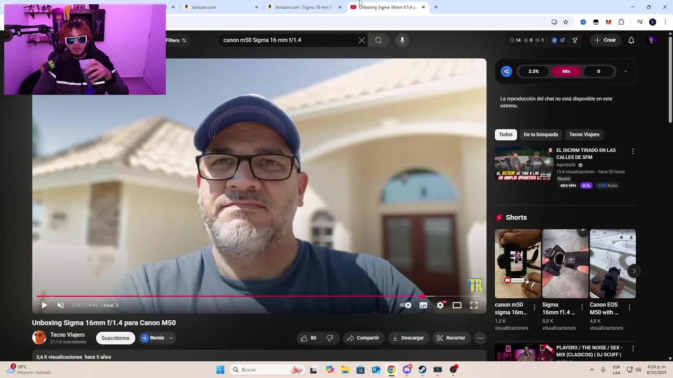Expand the Remix dropdown arrow

coord(171,338)
